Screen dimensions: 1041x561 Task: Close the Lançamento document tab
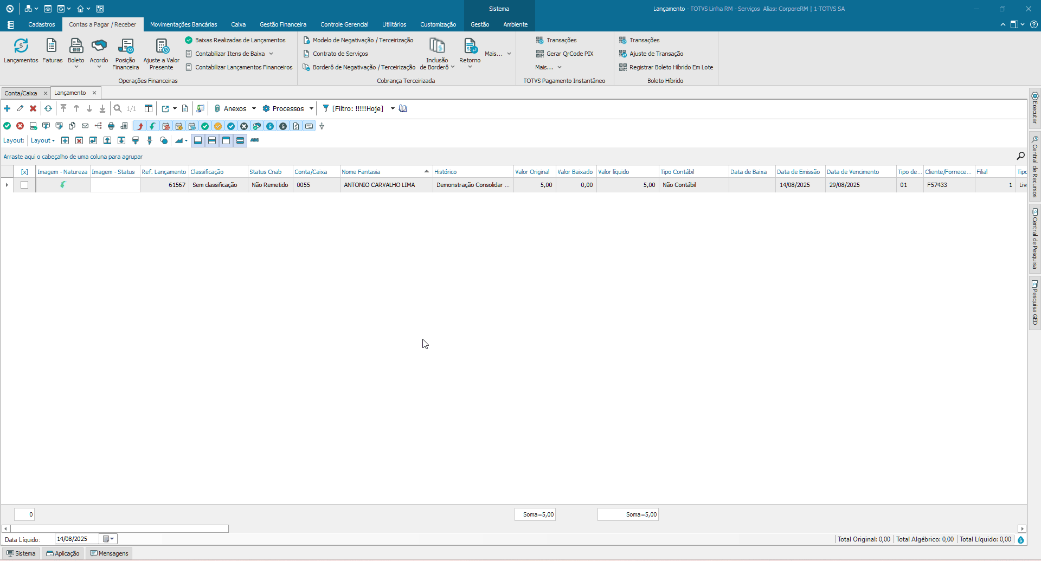94,93
